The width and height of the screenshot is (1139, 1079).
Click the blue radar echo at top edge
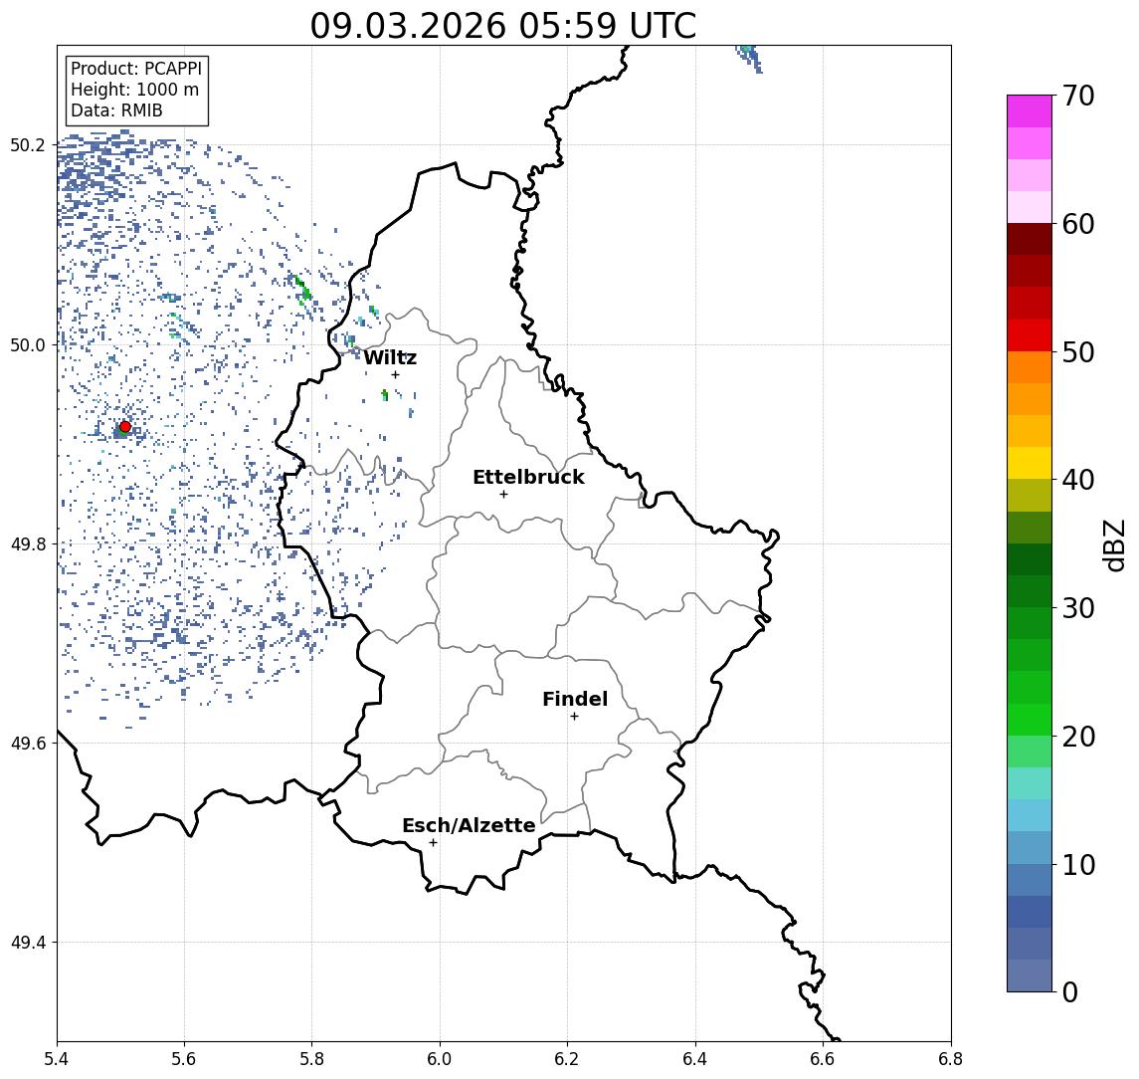click(x=750, y=58)
